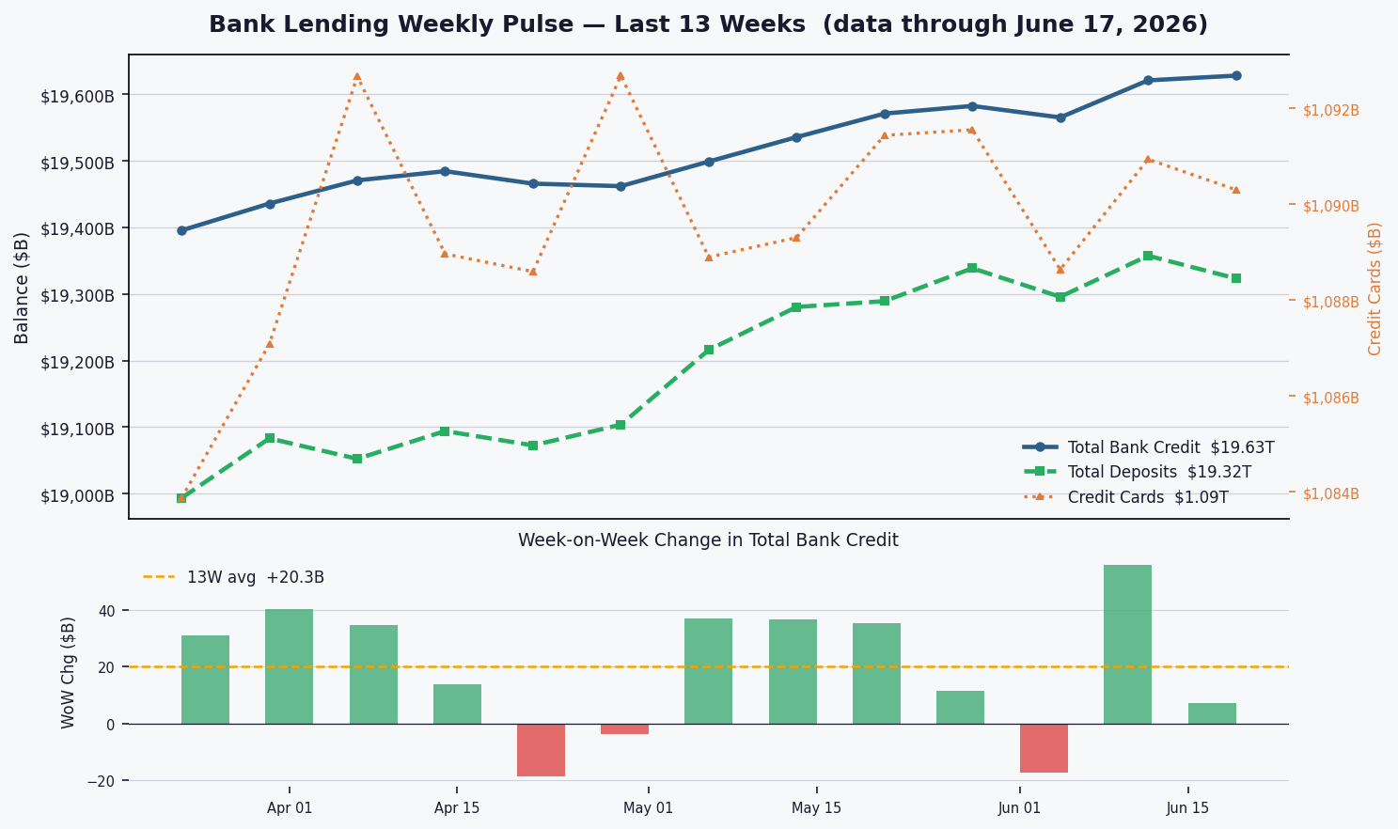Image resolution: width=1398 pixels, height=829 pixels.
Task: Click the subtitle "Week-on-Week Change in Total Bank Credit"
Action: pyautogui.click(x=708, y=540)
